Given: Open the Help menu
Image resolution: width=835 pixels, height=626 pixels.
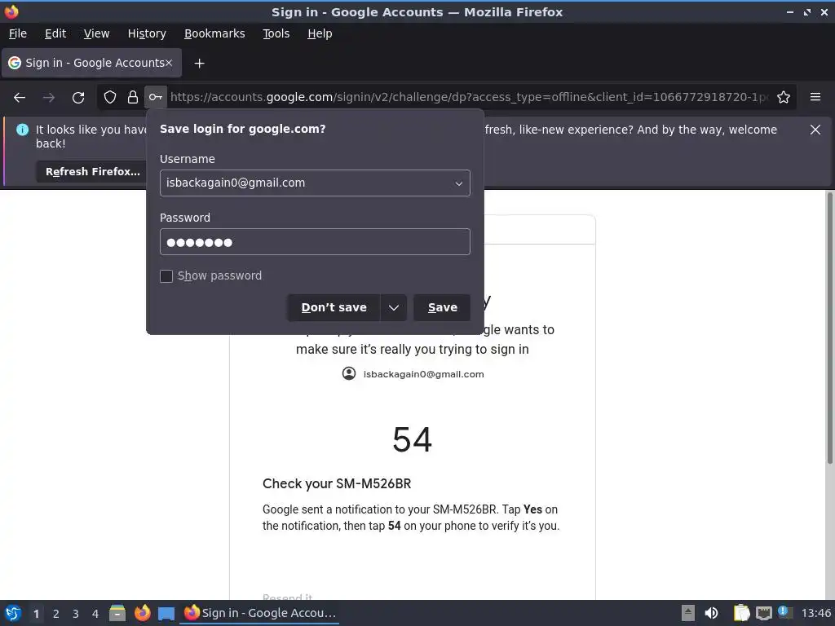Looking at the screenshot, I should pos(320,33).
